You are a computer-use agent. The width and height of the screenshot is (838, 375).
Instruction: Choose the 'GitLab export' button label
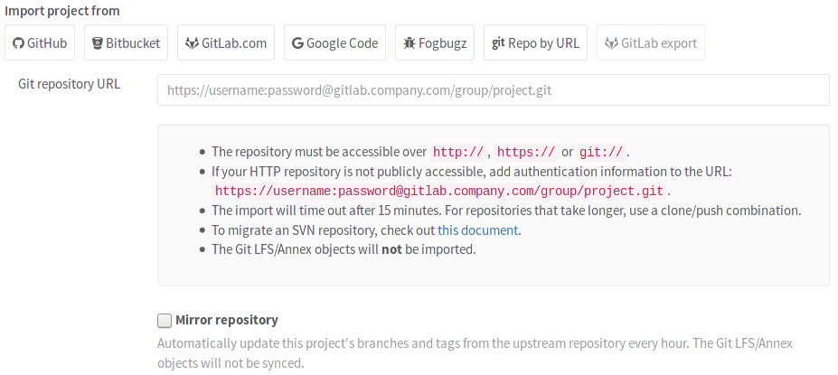pyautogui.click(x=659, y=43)
